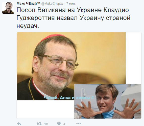Like the tweet with the heart icon
Screen dimensions: 144x126
pos(59,124)
